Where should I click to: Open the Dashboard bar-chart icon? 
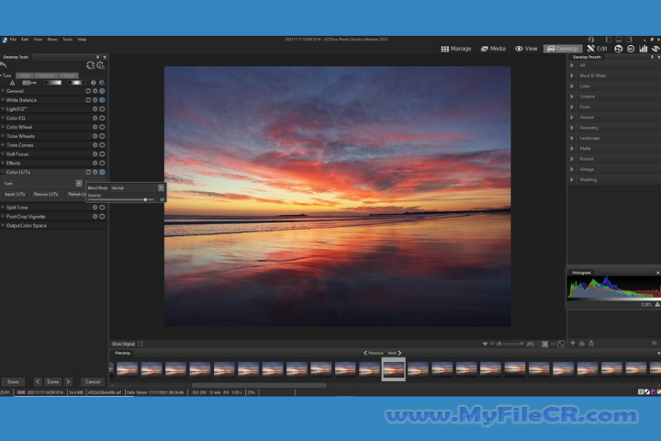click(x=644, y=49)
